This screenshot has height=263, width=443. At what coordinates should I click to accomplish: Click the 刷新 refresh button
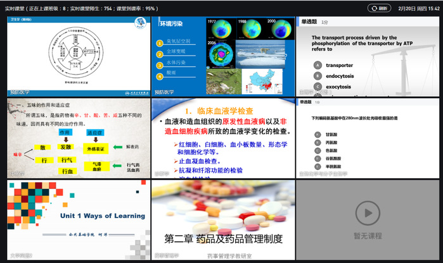[x=379, y=8]
